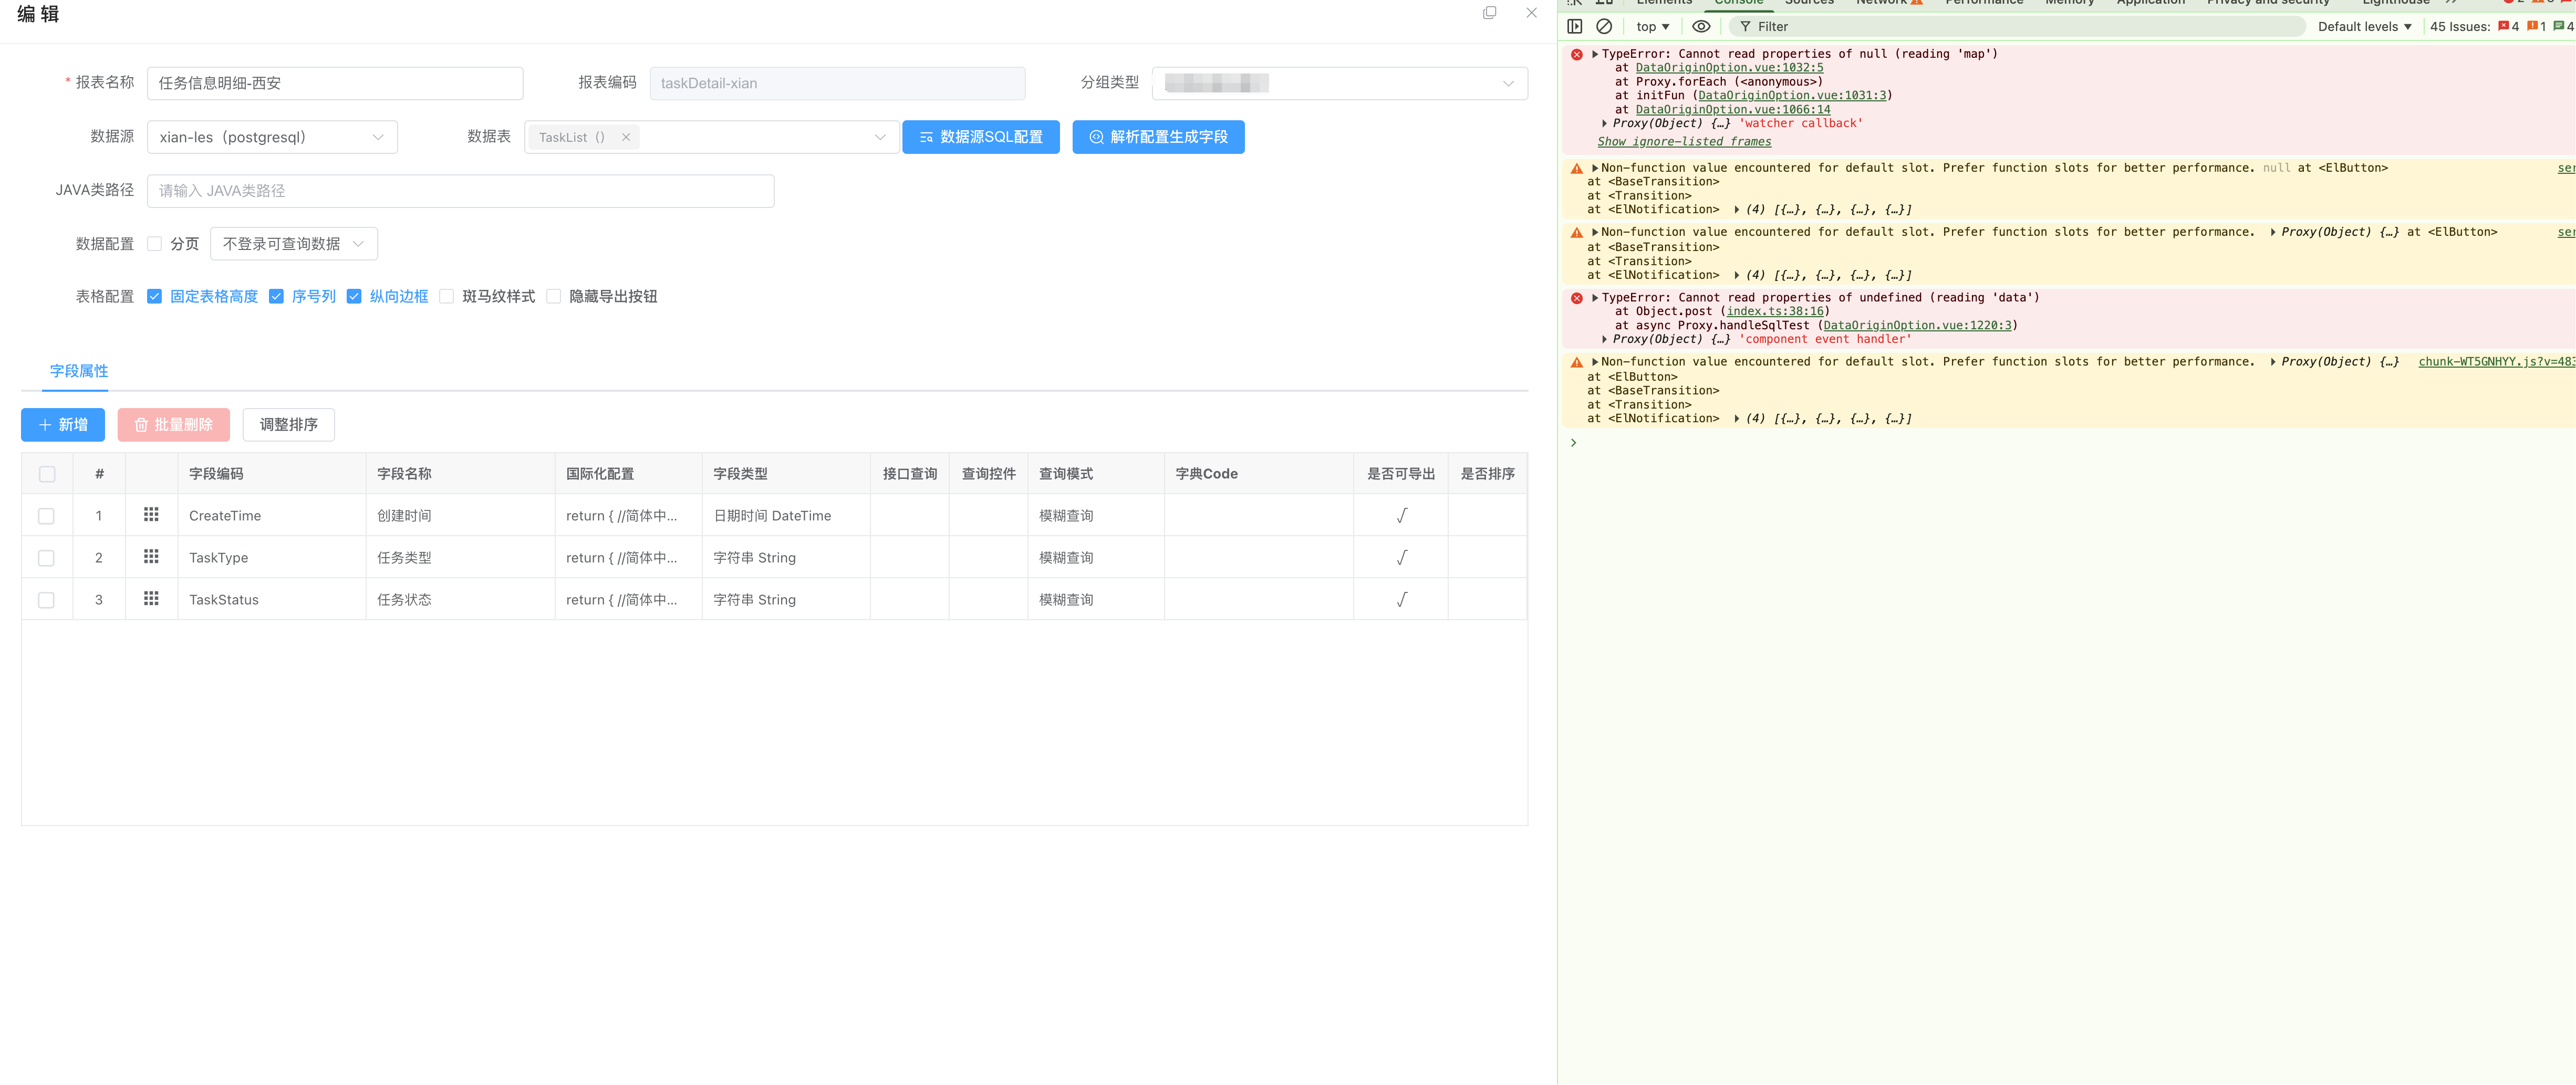
Task: Click the 调整排序 button
Action: point(288,425)
